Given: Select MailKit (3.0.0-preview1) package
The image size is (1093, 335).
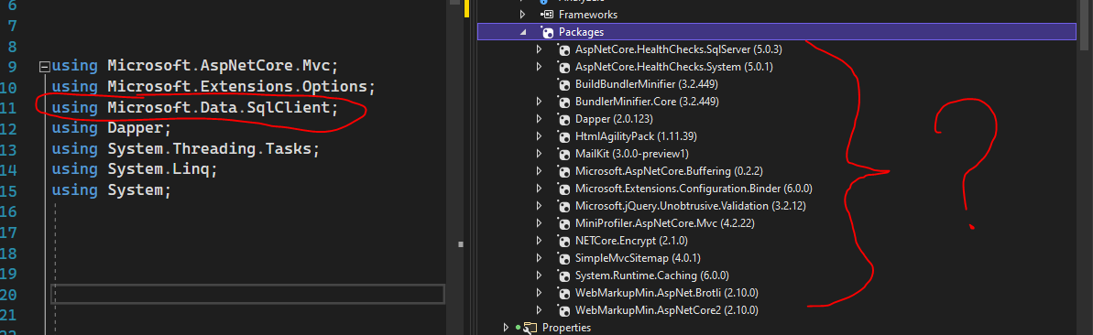Looking at the screenshot, I should (x=632, y=154).
